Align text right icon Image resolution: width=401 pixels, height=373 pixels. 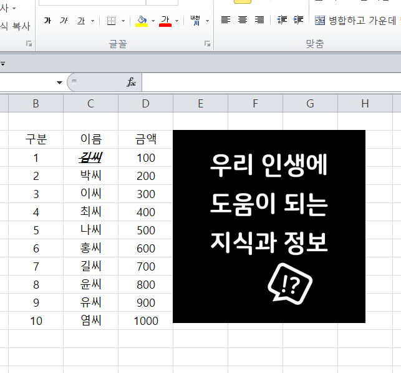[259, 20]
